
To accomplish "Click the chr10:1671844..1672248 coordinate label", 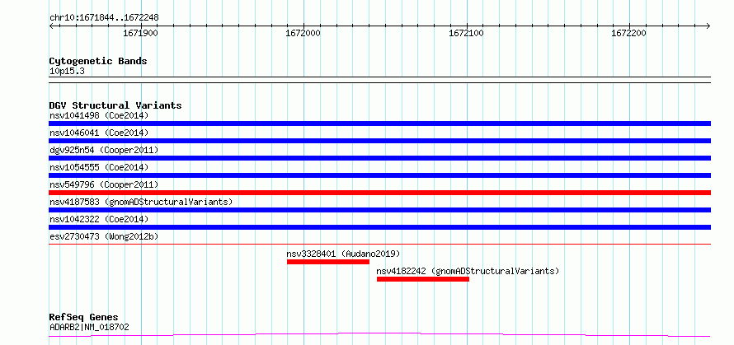I will (104, 18).
